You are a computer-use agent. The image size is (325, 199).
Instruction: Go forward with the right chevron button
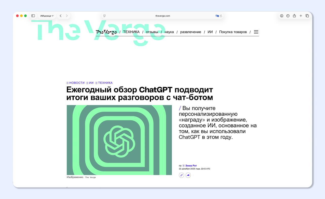tap(67, 16)
